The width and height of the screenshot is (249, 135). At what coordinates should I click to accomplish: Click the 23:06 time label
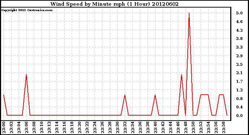pyautogui.click(x=26, y=127)
